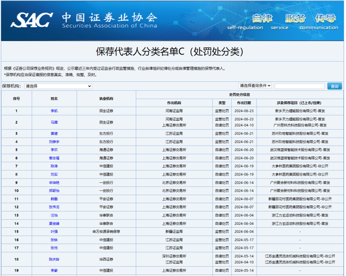Click 东方投行 cell in row 4
The image size is (346, 276).
pyautogui.click(x=106, y=142)
